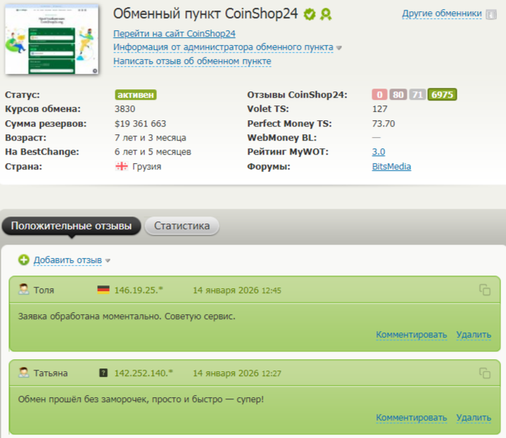Copy Татьяна's review using the copy icon

484,373
